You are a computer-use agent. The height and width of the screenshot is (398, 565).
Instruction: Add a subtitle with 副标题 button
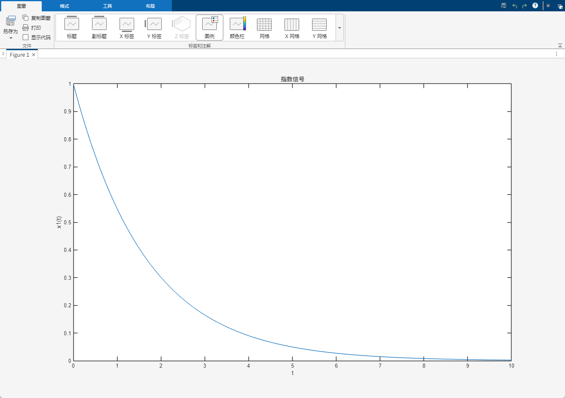coord(99,28)
